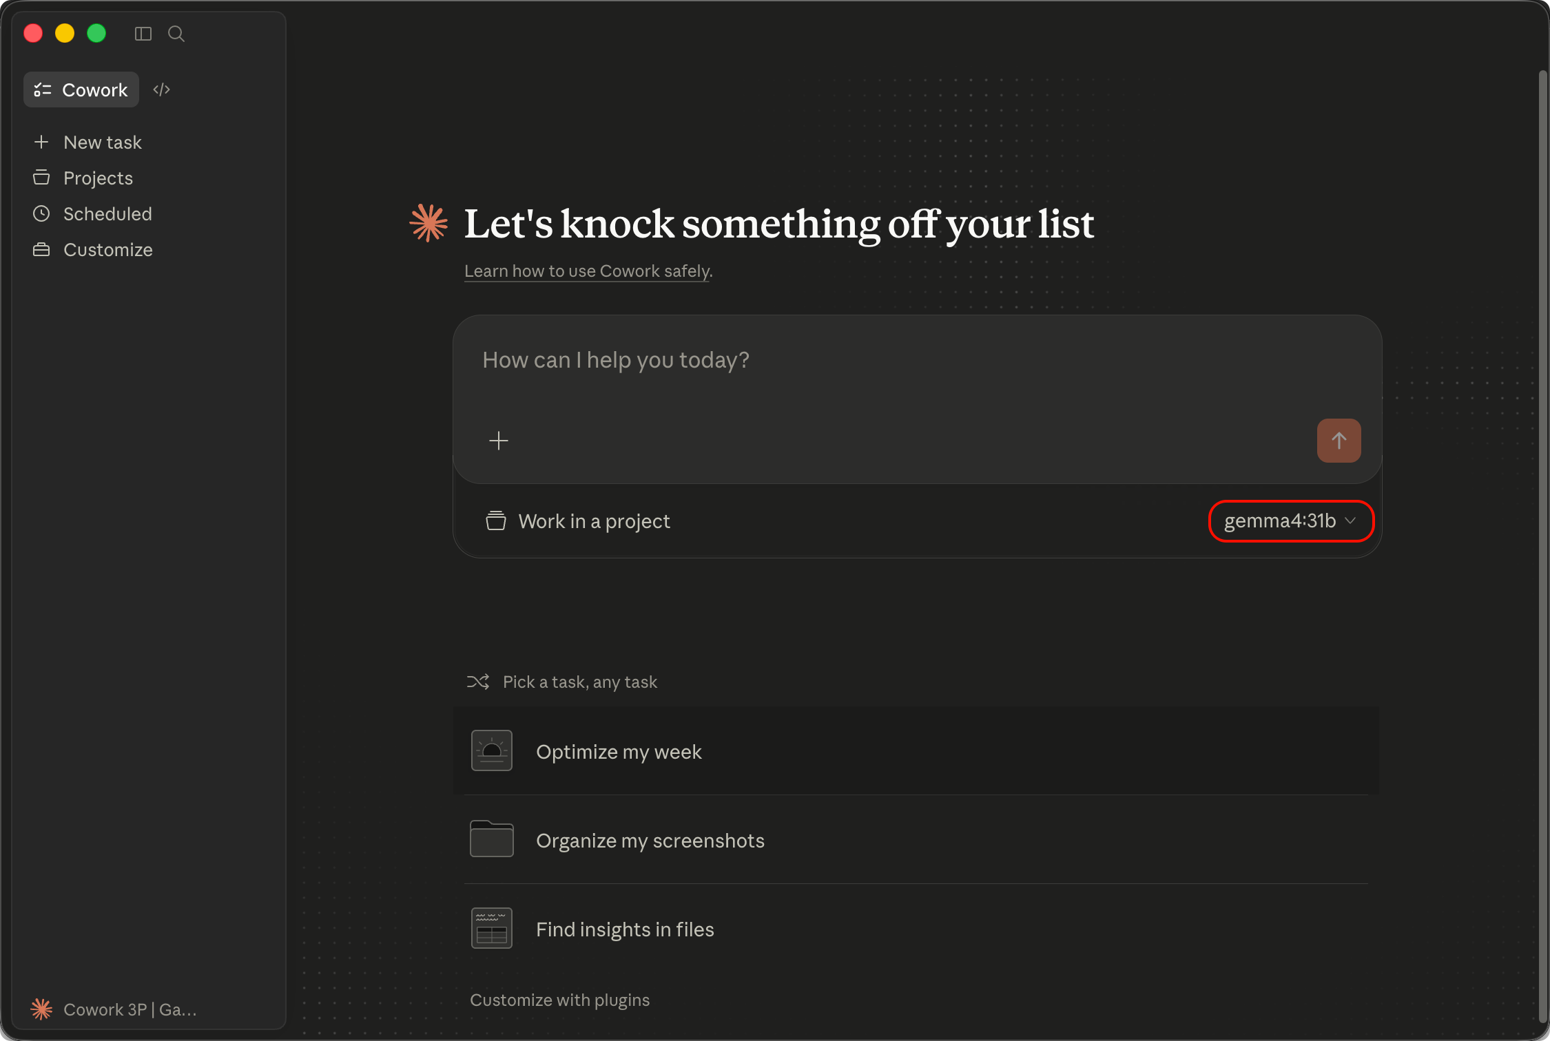The height and width of the screenshot is (1041, 1550).
Task: Expand the Work in a project selector
Action: click(579, 521)
